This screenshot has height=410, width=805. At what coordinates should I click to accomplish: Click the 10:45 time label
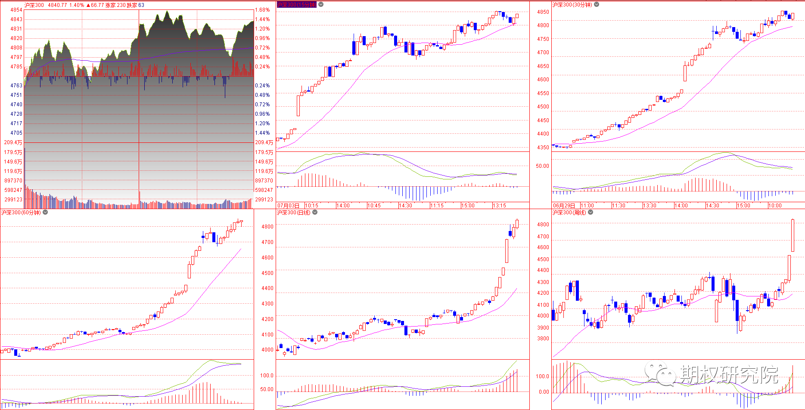point(374,206)
